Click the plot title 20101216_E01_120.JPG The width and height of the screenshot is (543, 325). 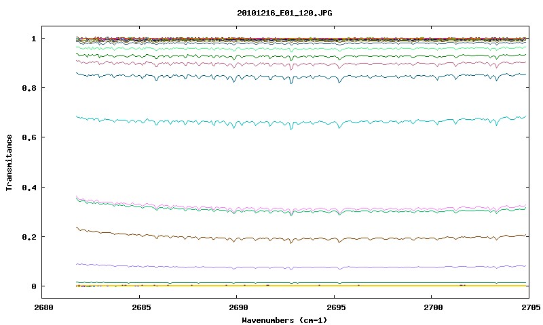pos(284,13)
